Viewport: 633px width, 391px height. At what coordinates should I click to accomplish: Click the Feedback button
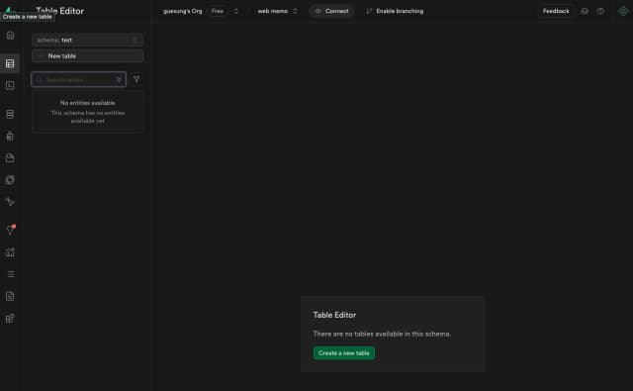(x=556, y=11)
